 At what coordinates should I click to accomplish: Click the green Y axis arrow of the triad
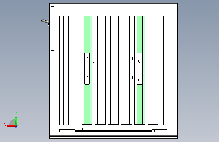(16, 121)
